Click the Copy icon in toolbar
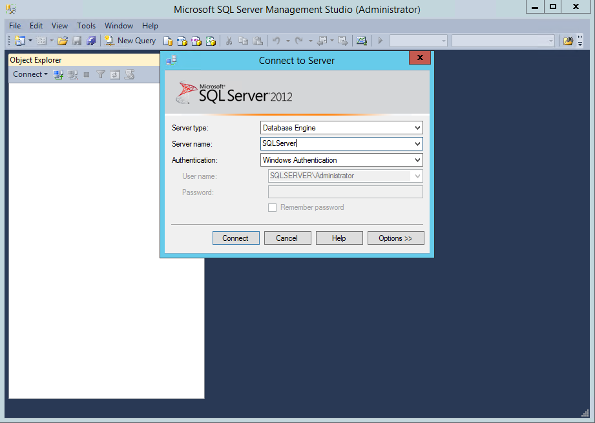 click(x=244, y=41)
